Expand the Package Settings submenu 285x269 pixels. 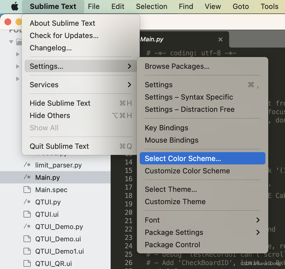pyautogui.click(x=203, y=232)
